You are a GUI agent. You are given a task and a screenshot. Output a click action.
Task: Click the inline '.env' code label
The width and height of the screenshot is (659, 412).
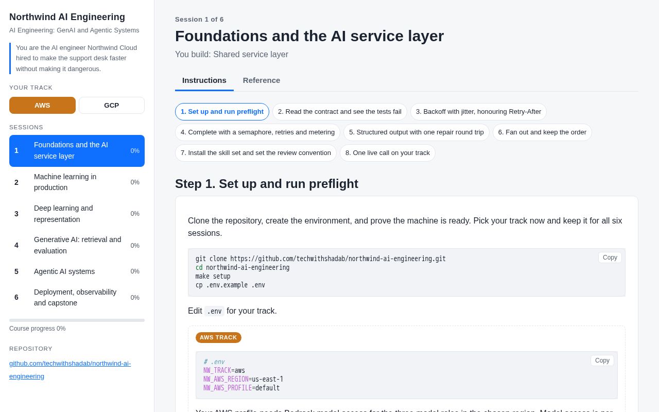214,311
